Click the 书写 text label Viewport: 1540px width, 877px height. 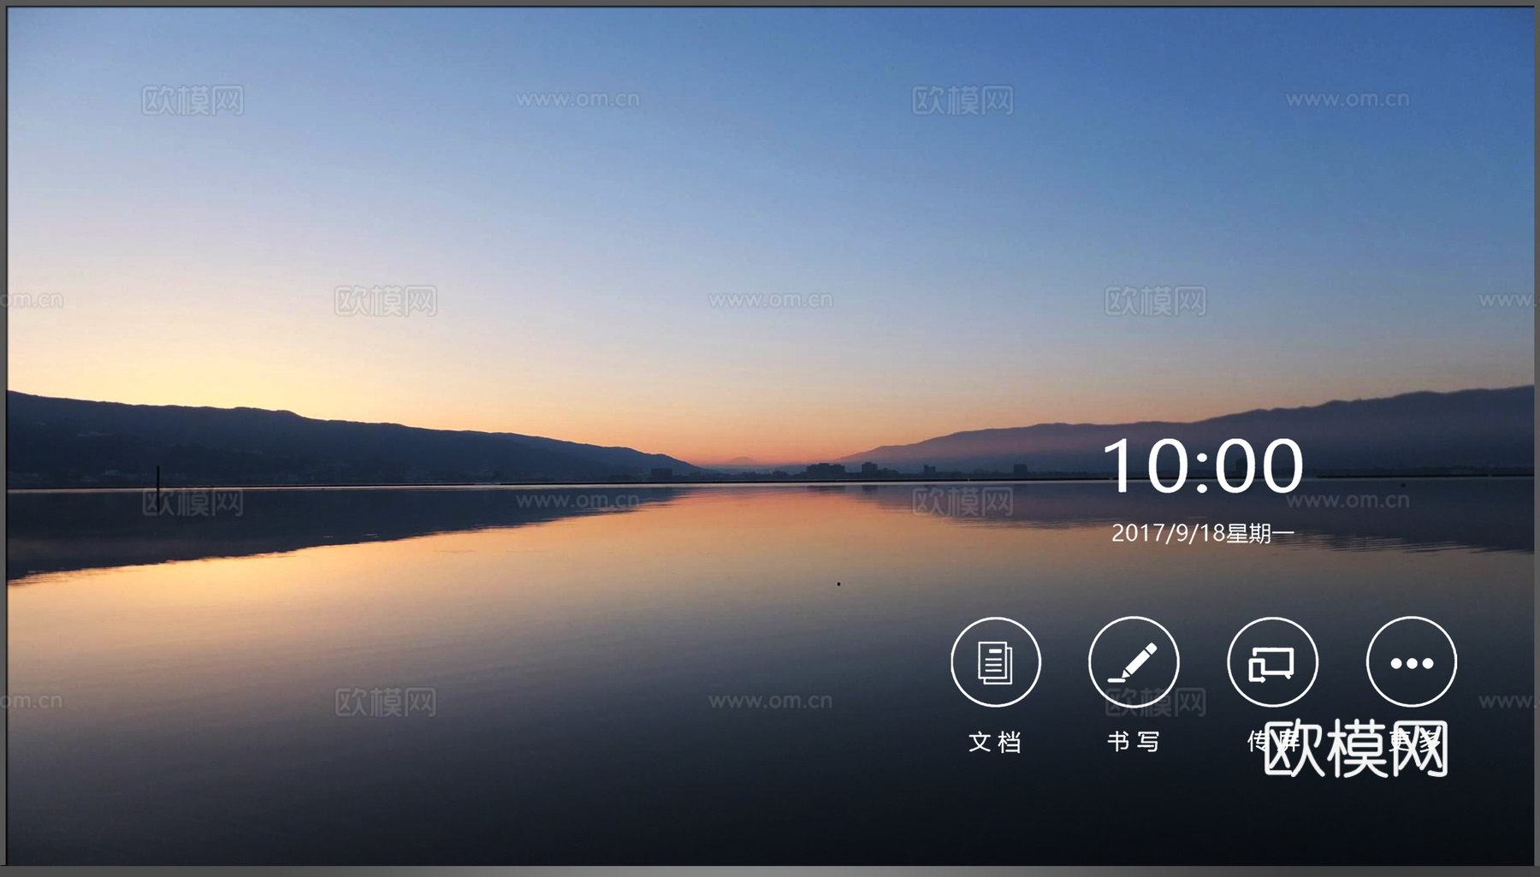[x=1134, y=742]
